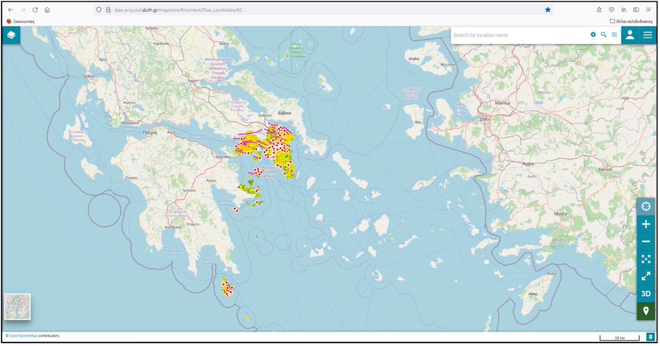The height and width of the screenshot is (346, 660).
Task: Toggle the page bookmark star in the address bar
Action: click(x=548, y=9)
